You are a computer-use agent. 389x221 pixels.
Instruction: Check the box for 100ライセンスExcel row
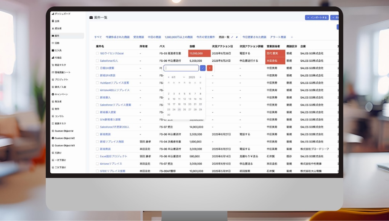97,53
